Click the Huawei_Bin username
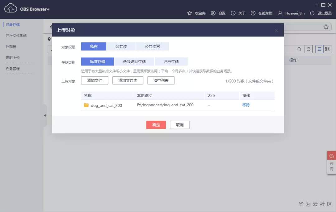The image size is (336, 212). tap(295, 13)
